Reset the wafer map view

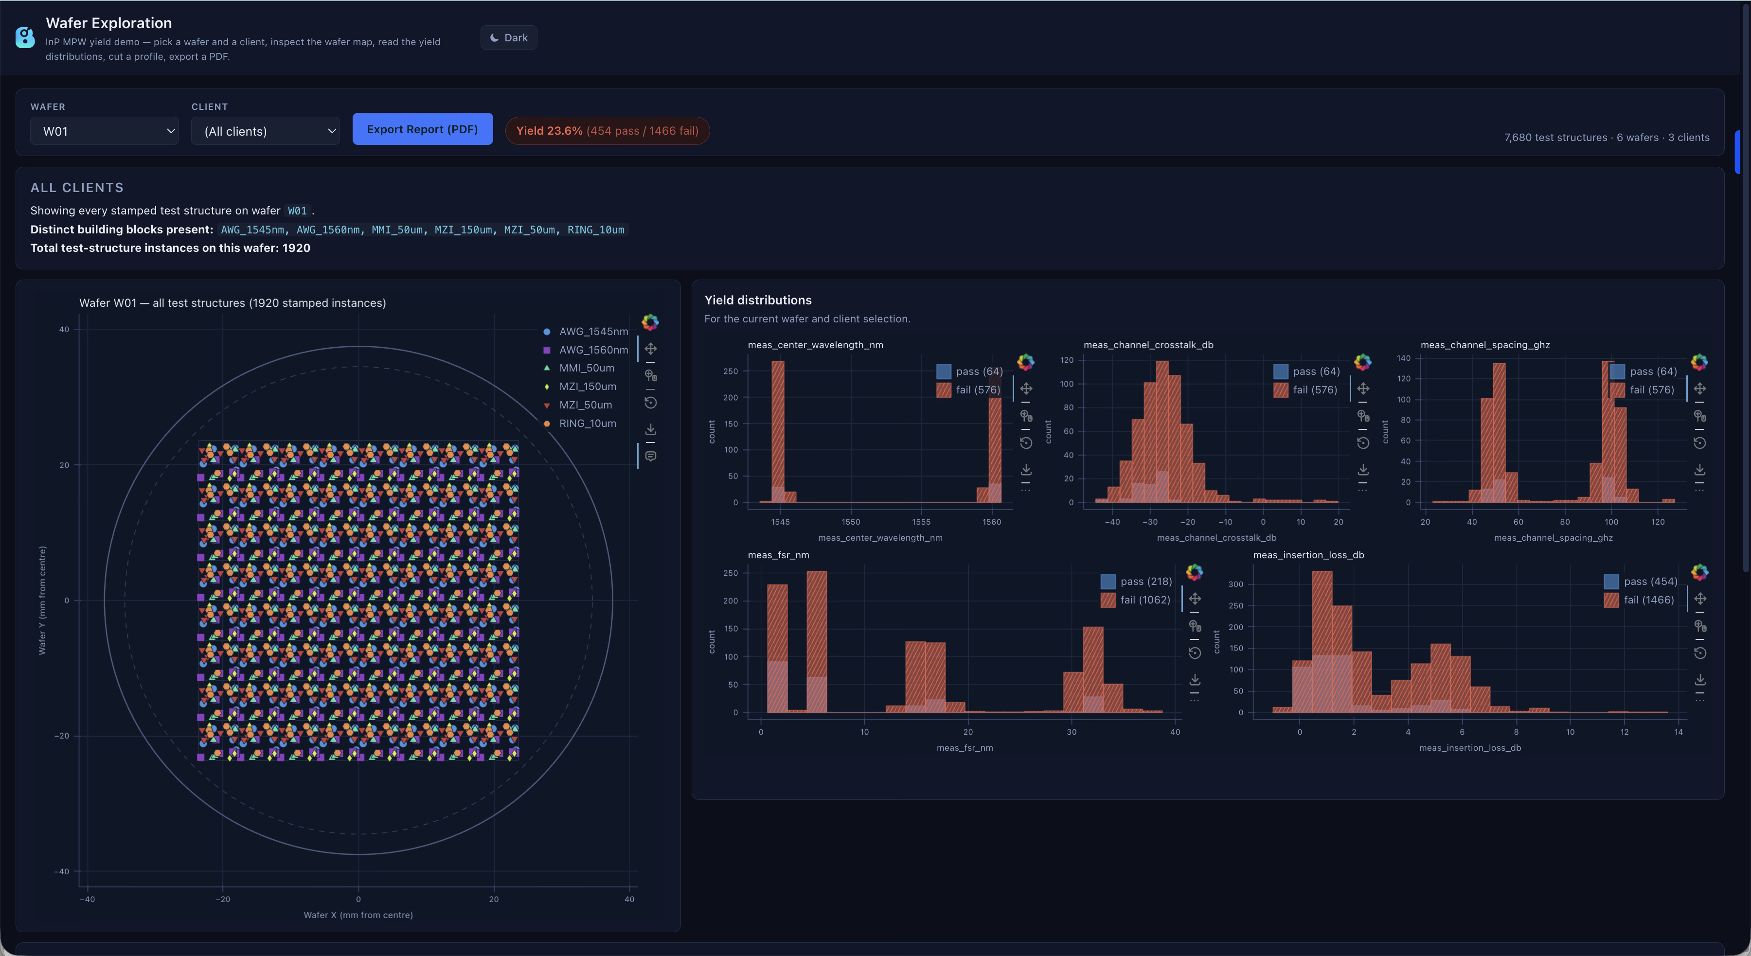tap(650, 402)
